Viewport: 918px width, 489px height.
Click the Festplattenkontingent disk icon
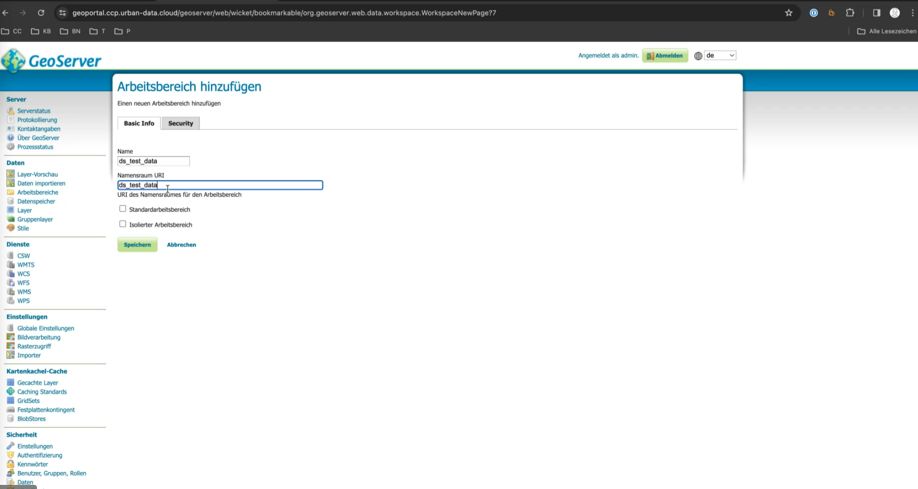point(11,409)
